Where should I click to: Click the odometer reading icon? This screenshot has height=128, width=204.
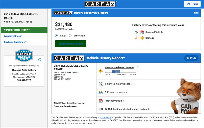point(100,109)
